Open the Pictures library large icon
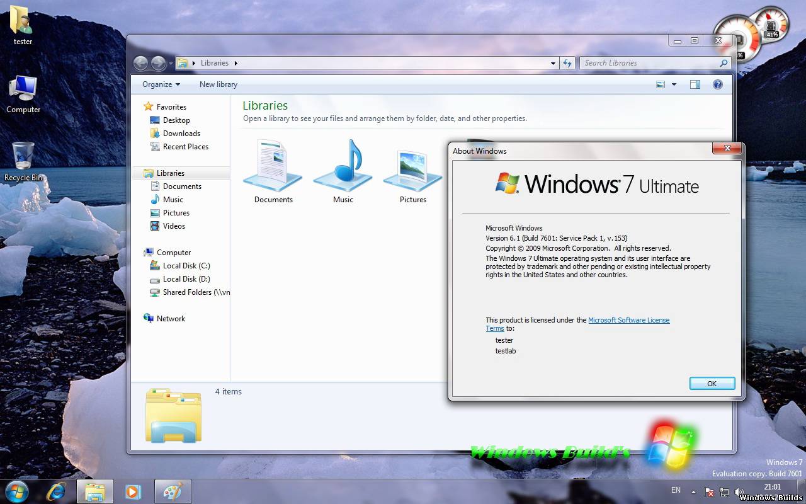Screen dimensions: 806x504 pos(413,171)
